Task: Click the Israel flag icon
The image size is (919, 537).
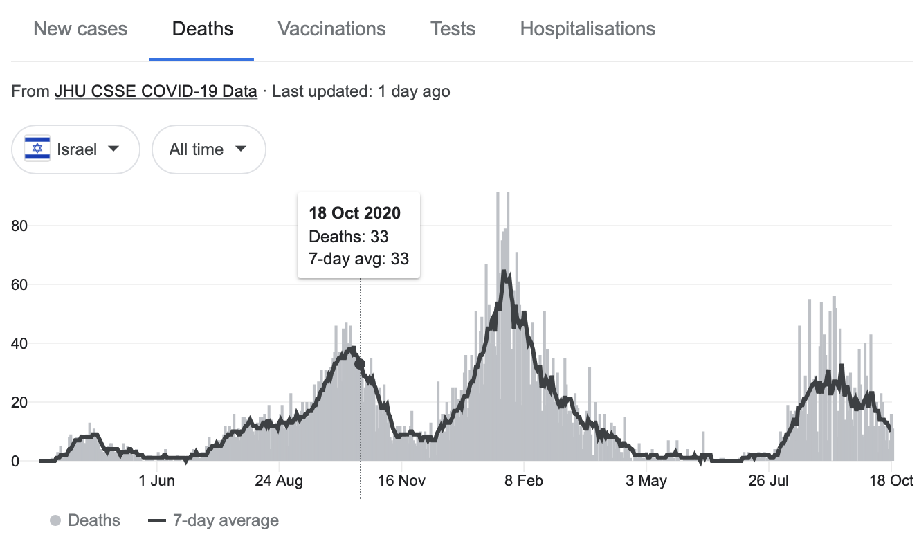Action: (x=37, y=149)
